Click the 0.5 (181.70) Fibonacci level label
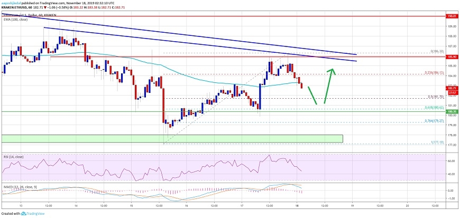Viewport: 460px width, 218px height. click(x=428, y=98)
